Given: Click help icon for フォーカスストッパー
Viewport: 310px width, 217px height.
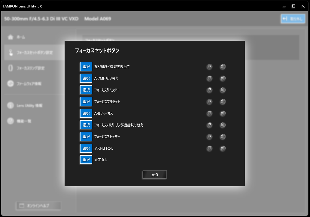Looking at the screenshot, I should point(210,137).
